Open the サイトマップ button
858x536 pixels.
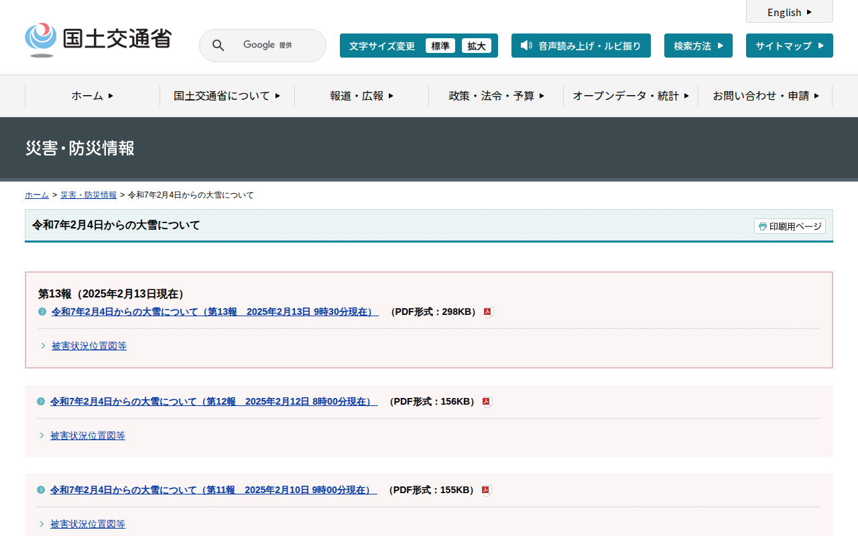click(789, 46)
